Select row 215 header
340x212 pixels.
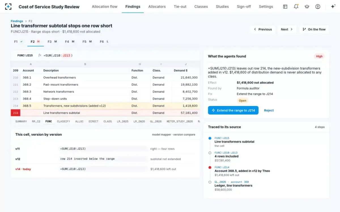(x=15, y=113)
